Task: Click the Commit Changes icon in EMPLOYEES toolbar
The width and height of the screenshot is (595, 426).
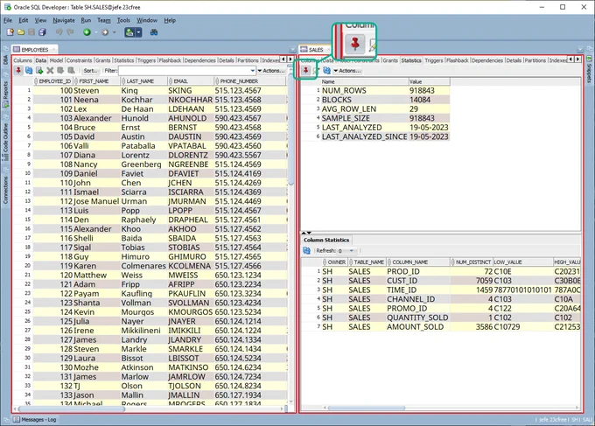Action: click(x=60, y=71)
